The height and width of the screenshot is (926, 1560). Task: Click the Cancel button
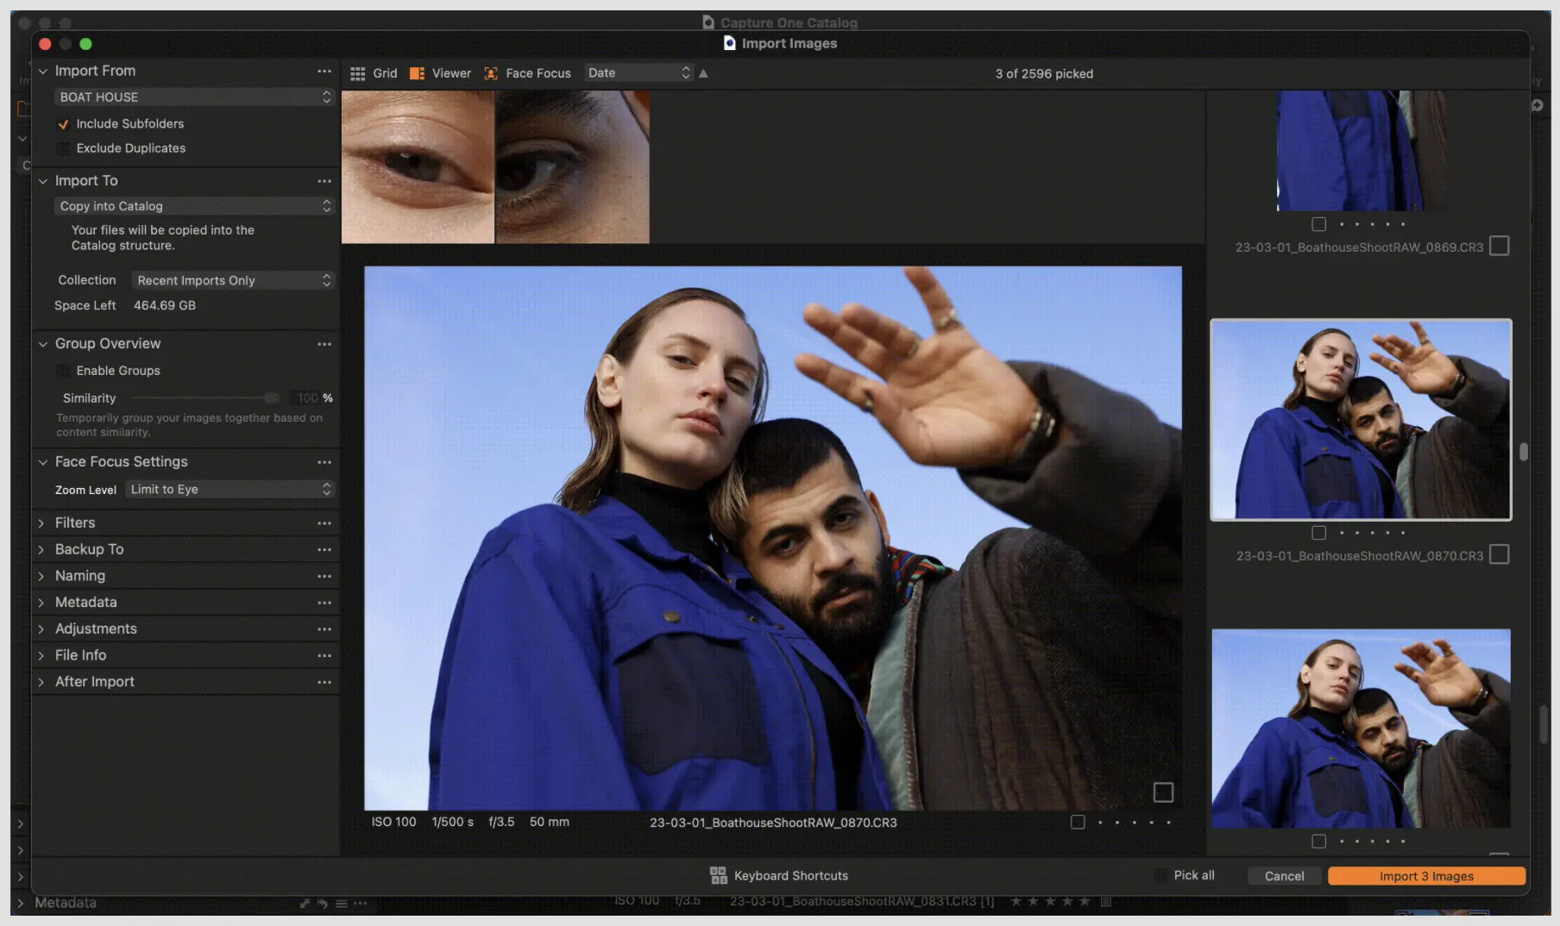[1284, 876]
